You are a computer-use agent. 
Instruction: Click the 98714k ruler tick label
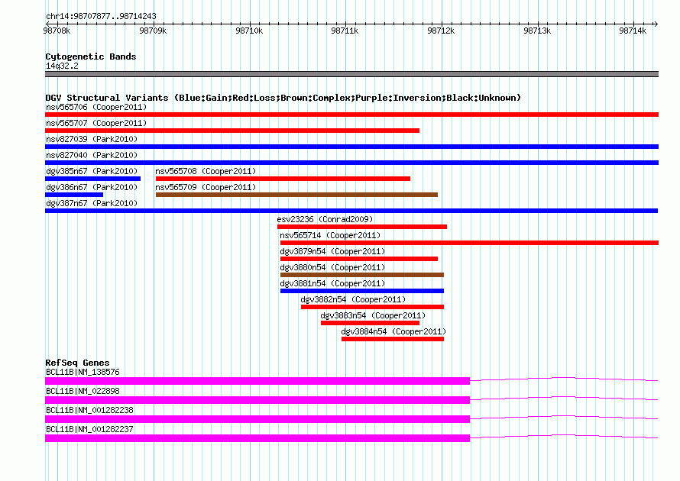633,31
